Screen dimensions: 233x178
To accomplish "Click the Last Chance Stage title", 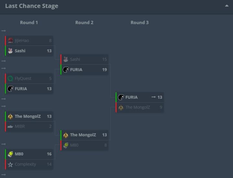I will tap(32, 6).
